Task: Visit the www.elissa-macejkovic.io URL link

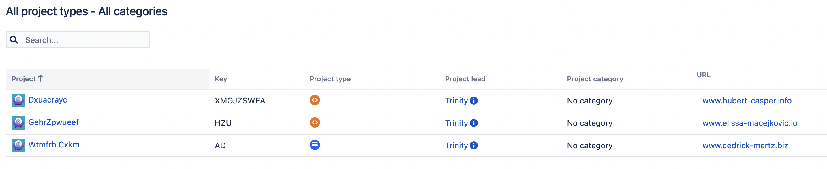Action: tap(750, 123)
